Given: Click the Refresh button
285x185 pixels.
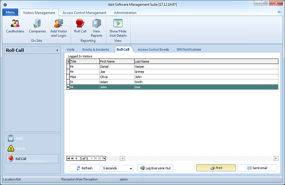Looking at the screenshot, I should (85, 168).
